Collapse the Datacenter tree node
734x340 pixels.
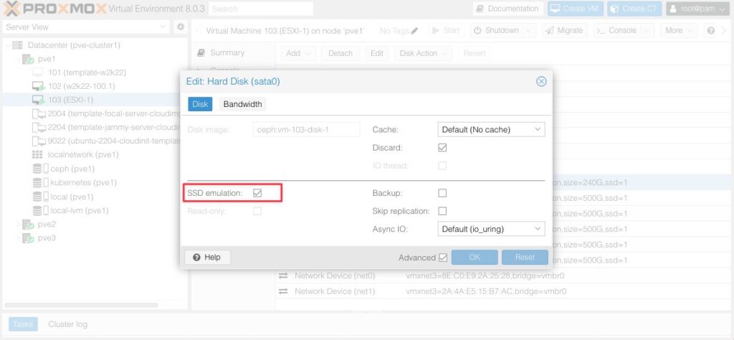(8, 45)
